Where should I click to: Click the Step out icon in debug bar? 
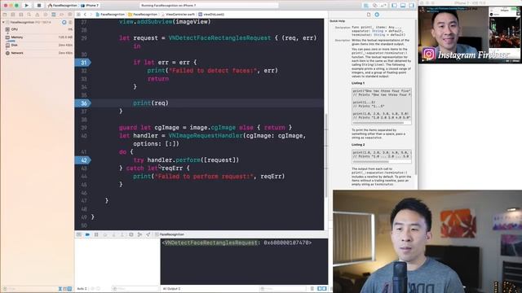(x=122, y=234)
